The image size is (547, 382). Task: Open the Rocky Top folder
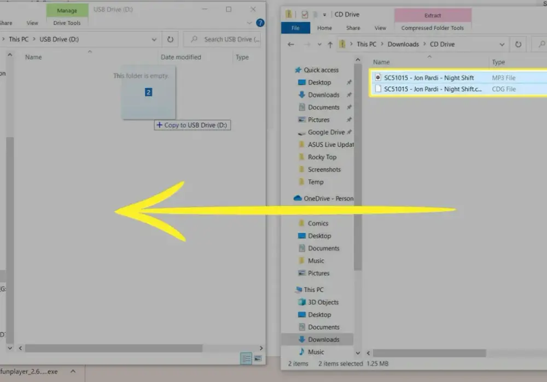322,157
